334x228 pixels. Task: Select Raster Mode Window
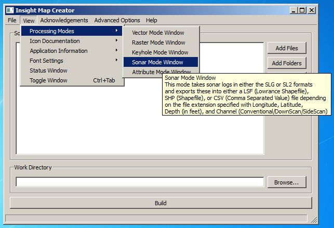(158, 42)
